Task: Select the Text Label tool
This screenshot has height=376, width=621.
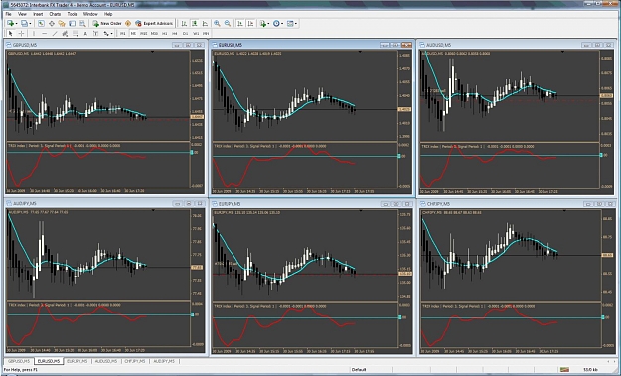Action: click(95, 33)
